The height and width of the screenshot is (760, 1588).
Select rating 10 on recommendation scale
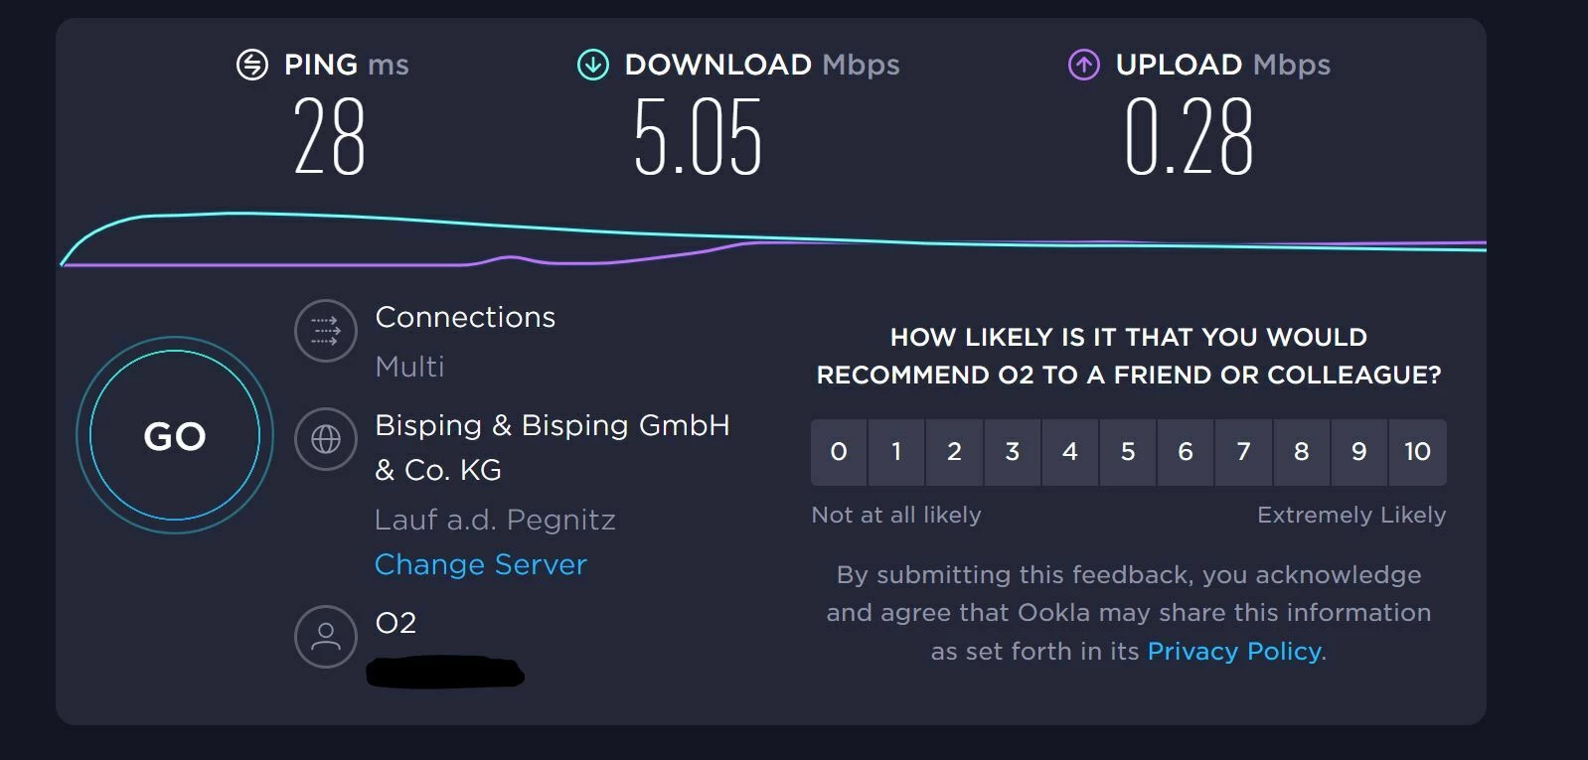[x=1417, y=452]
